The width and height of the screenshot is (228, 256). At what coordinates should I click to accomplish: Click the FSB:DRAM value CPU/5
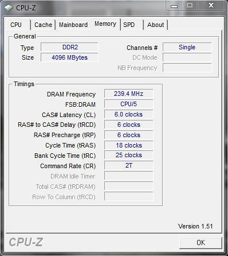point(129,104)
